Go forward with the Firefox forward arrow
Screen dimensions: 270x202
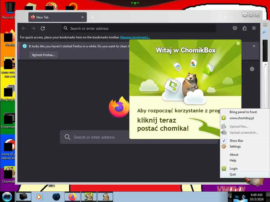[x=33, y=28]
